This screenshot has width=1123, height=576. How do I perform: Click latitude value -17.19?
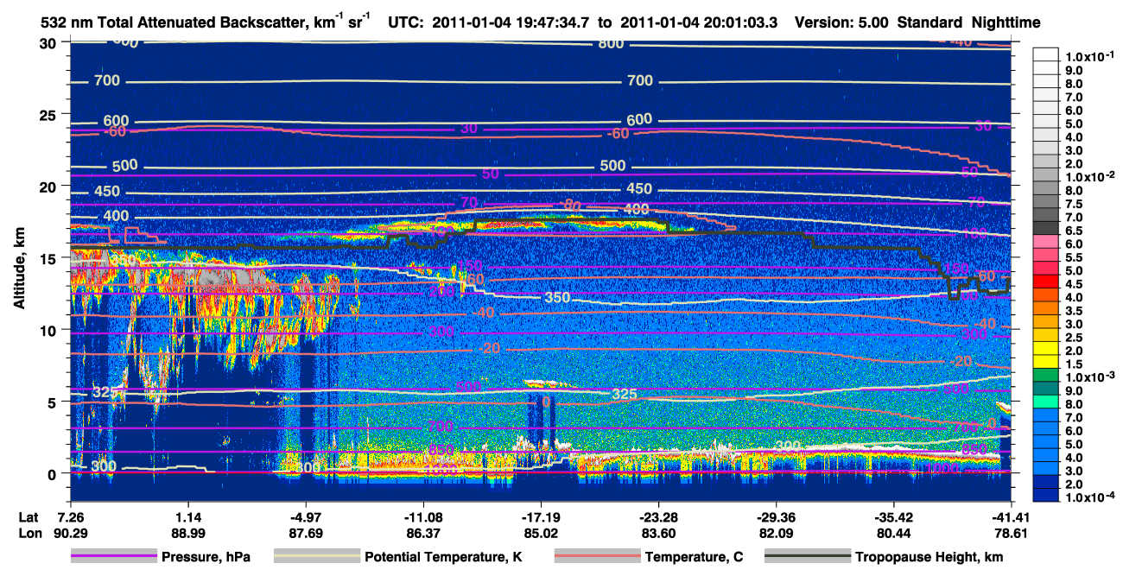coord(541,518)
